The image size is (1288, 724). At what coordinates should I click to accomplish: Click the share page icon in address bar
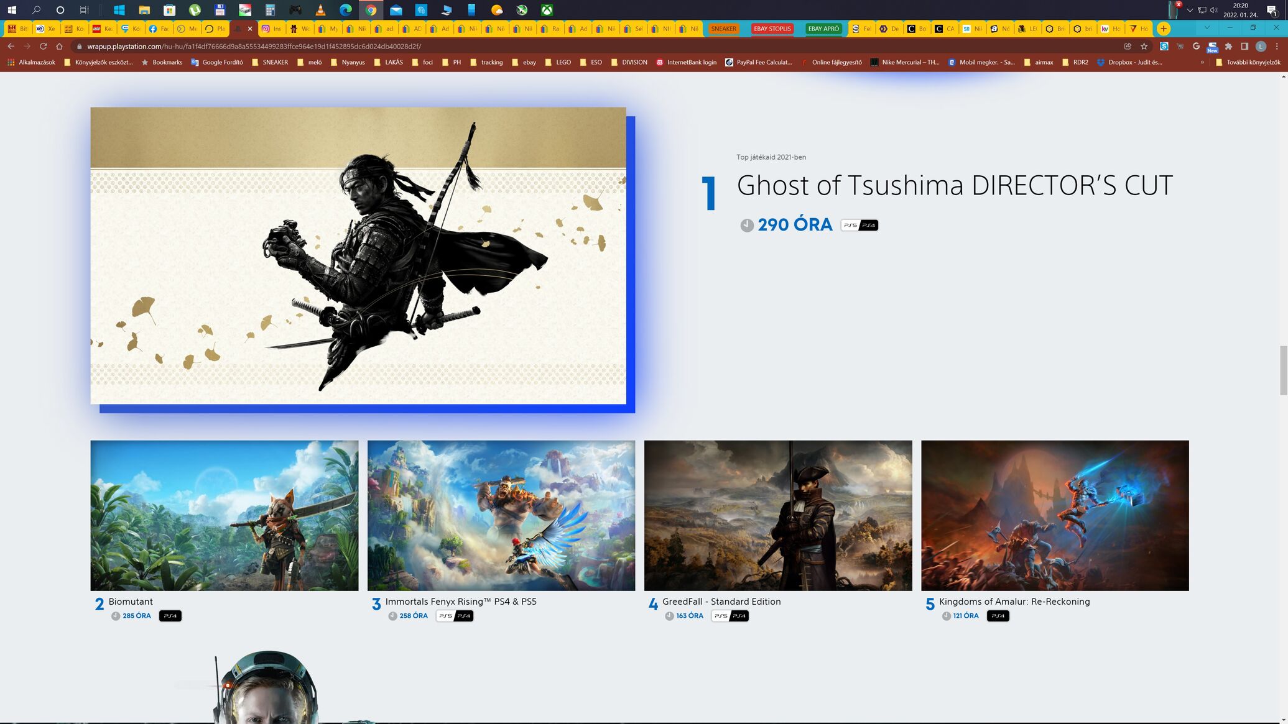[1128, 46]
